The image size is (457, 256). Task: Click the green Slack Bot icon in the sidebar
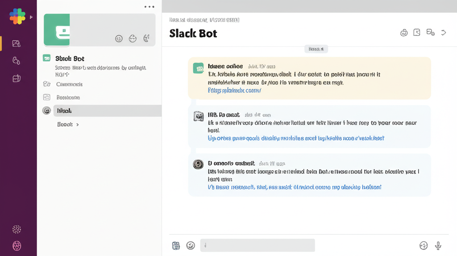pos(46,58)
